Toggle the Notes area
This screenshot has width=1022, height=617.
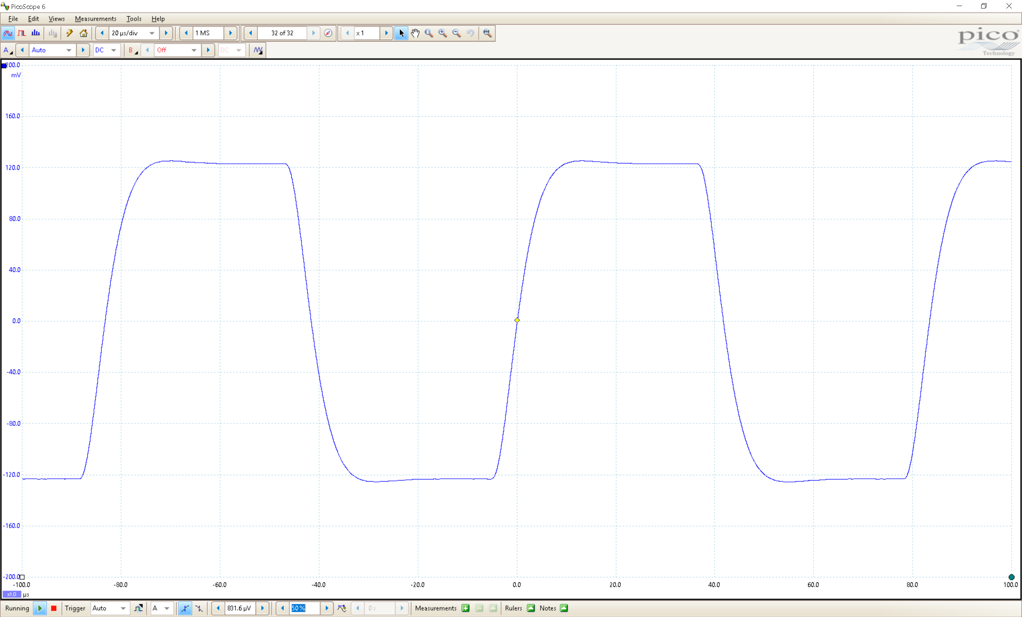tap(564, 608)
